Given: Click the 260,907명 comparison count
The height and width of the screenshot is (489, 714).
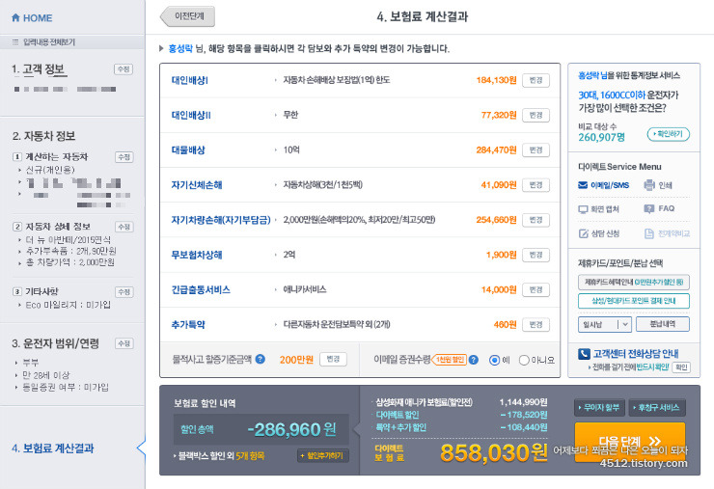Looking at the screenshot, I should click(x=601, y=137).
